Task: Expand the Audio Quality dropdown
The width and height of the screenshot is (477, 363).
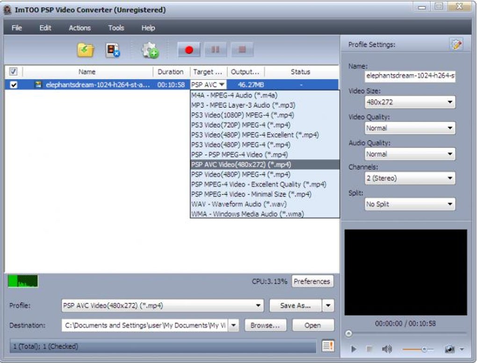Action: click(x=410, y=154)
